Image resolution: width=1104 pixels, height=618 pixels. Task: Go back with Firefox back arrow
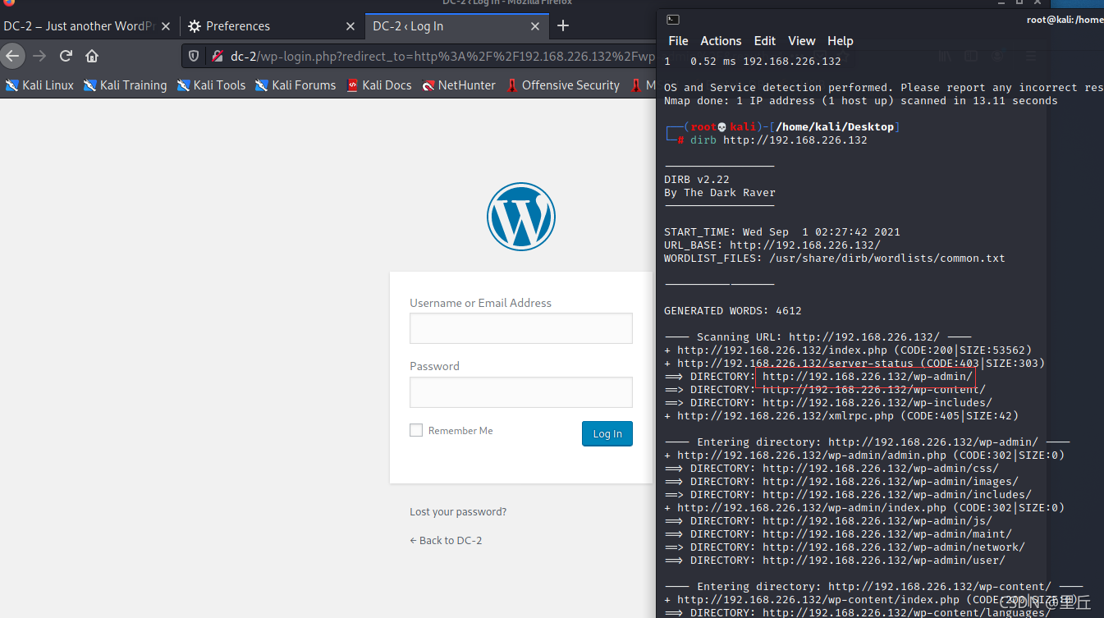(x=12, y=56)
